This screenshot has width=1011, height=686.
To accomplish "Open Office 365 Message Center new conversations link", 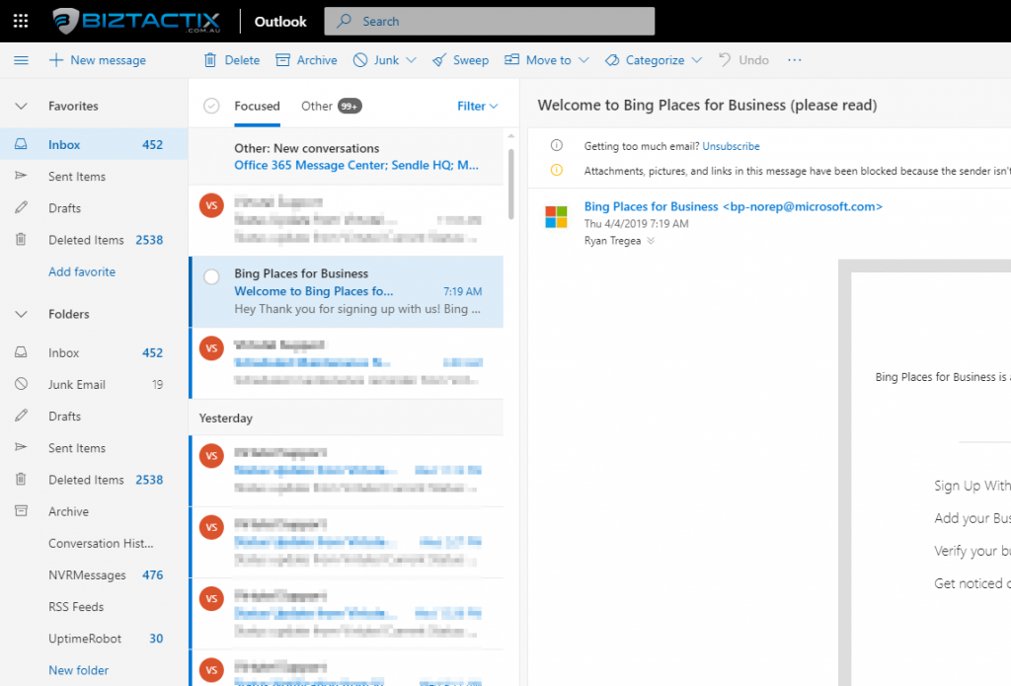I will tap(355, 165).
